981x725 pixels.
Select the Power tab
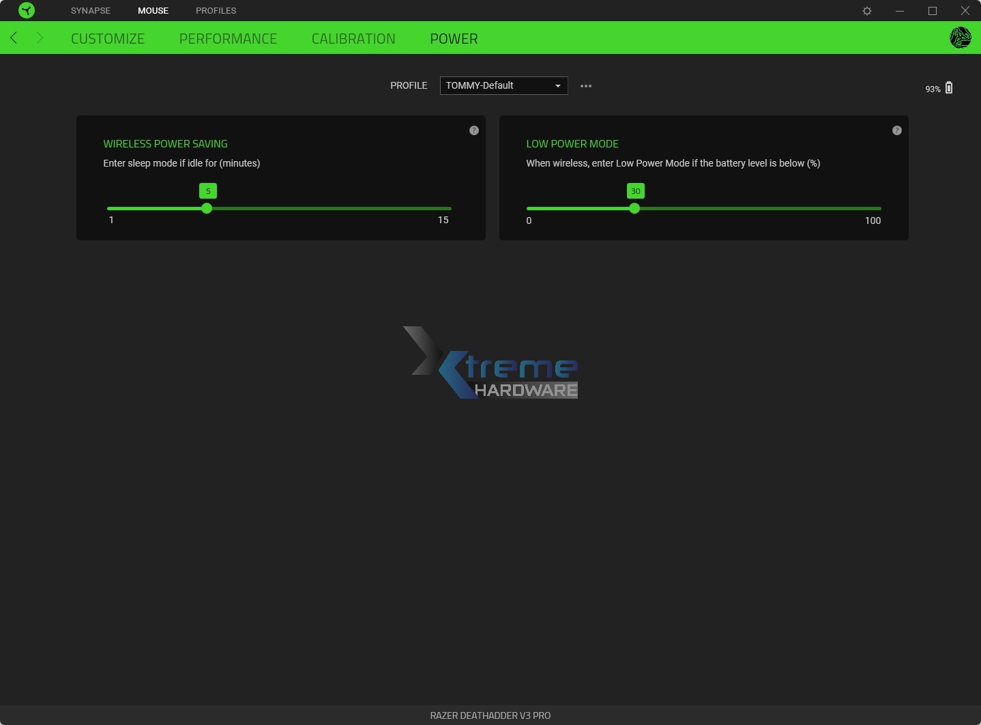point(454,39)
